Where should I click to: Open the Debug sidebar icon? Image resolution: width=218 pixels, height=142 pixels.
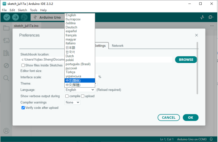tap(6, 66)
